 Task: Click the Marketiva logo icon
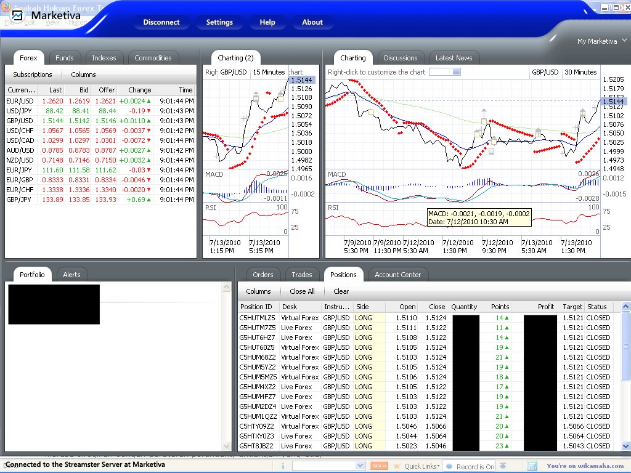click(x=17, y=15)
